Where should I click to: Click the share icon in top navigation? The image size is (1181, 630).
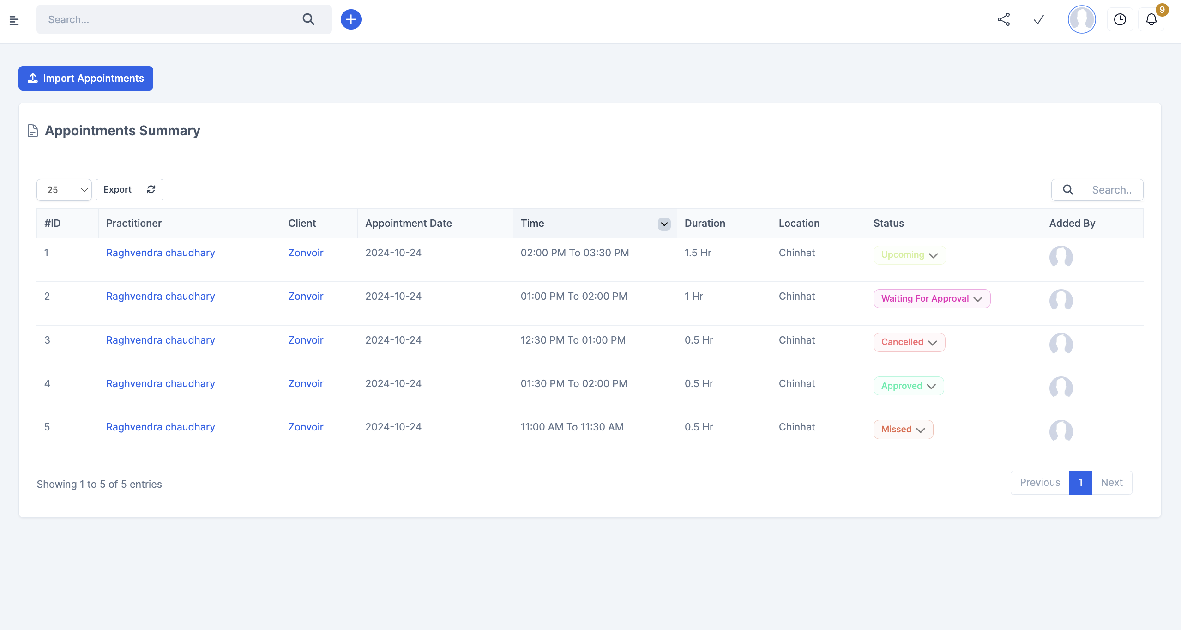pos(1004,19)
